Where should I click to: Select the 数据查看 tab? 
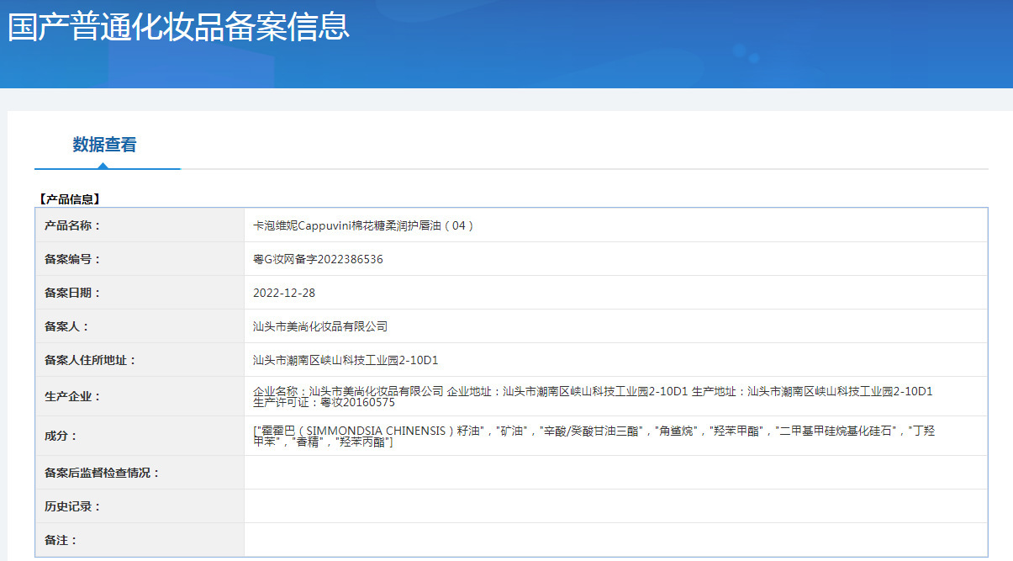point(104,145)
